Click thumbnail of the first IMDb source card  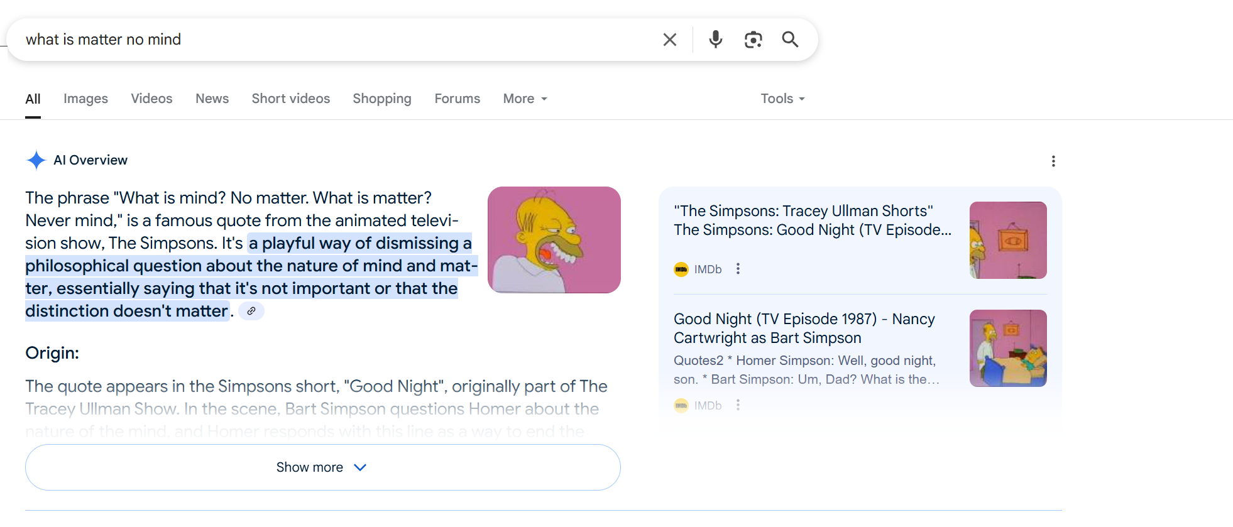coord(1008,240)
